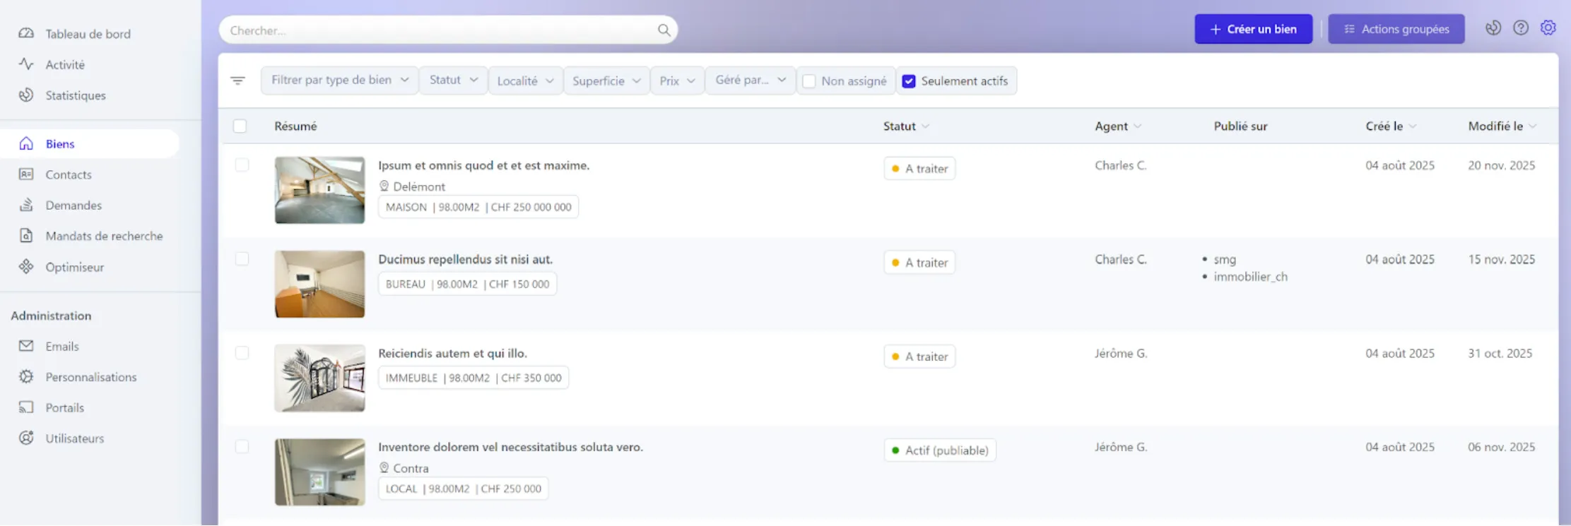
Task: Click the Emails envelope icon
Action: [26, 346]
